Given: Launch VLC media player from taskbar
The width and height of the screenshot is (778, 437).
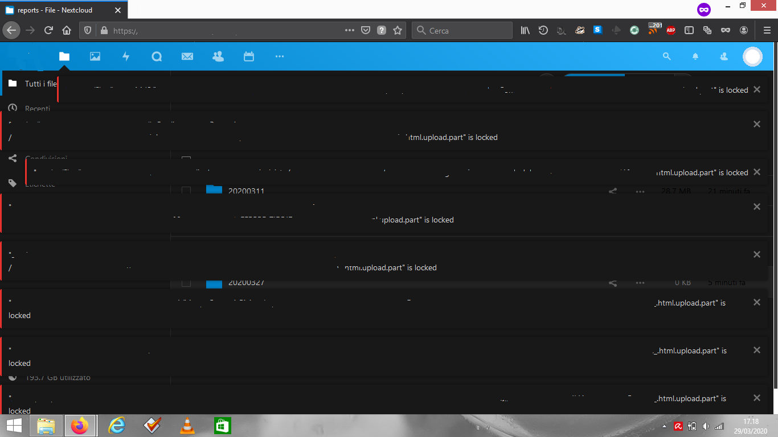Looking at the screenshot, I should [187, 426].
